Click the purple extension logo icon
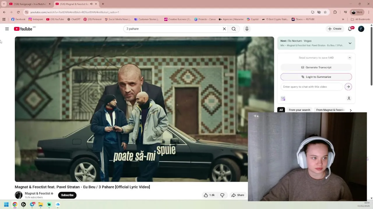This screenshot has width=373, height=209. coord(283,98)
